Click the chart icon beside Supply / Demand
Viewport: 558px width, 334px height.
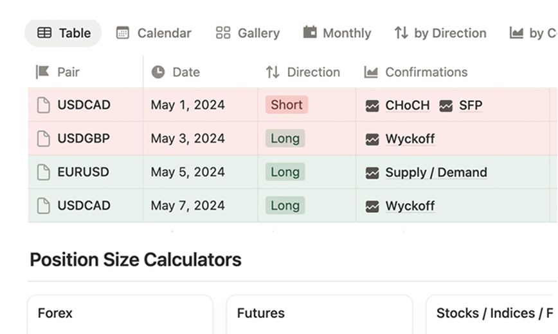(372, 172)
